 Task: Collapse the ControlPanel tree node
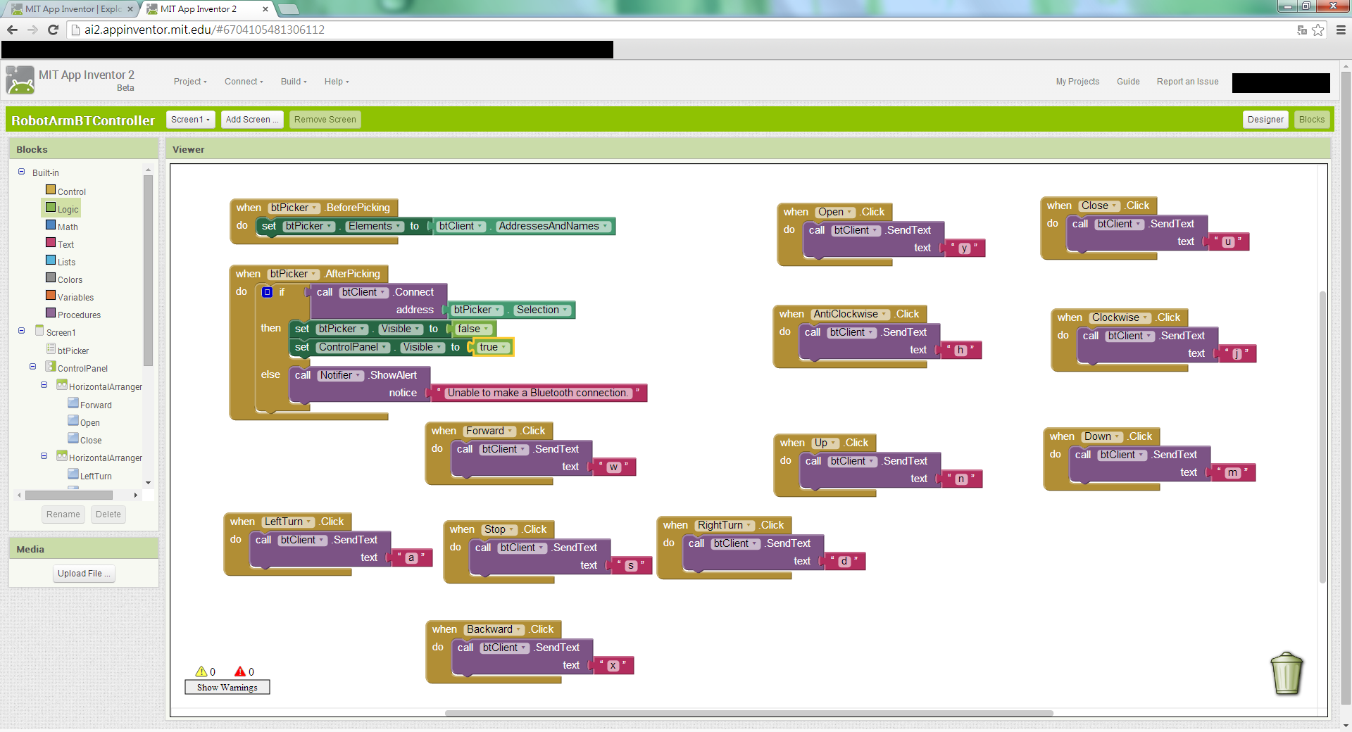pyautogui.click(x=32, y=367)
